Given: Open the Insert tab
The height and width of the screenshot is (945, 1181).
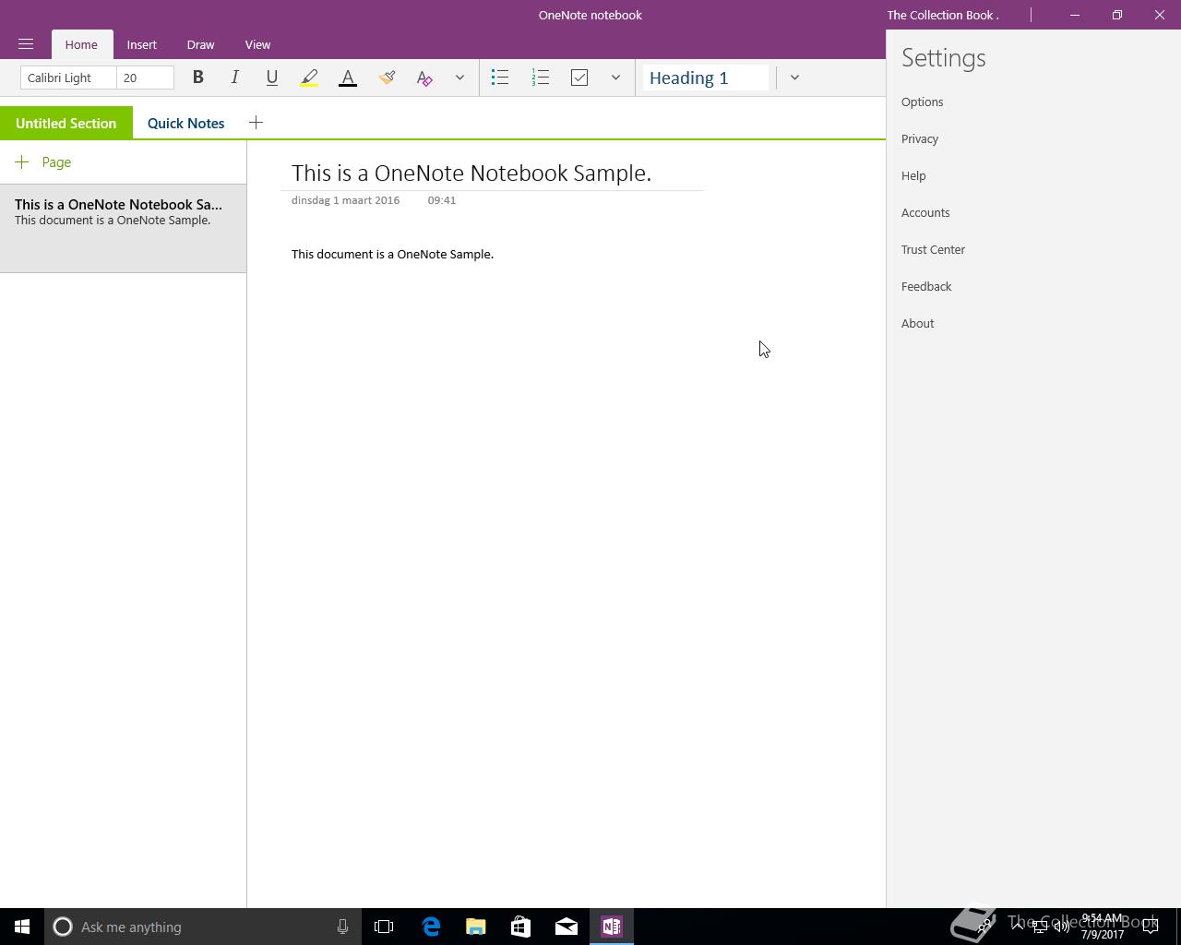Looking at the screenshot, I should tap(142, 44).
